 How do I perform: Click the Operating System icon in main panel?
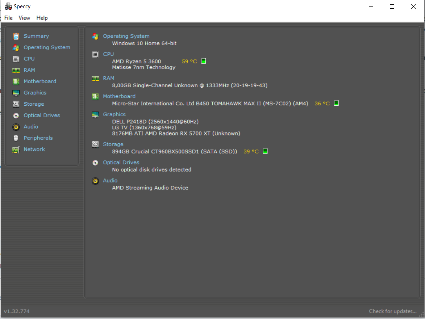[x=95, y=36]
